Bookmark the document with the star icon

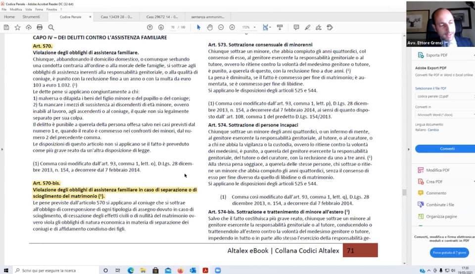point(18,27)
